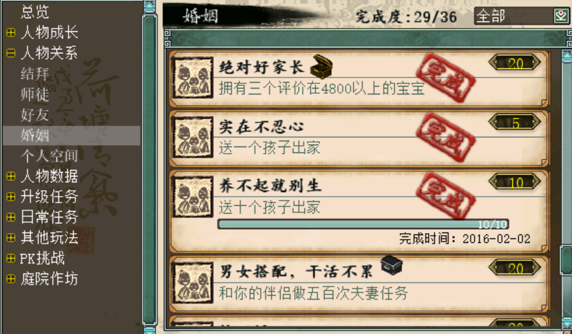572x334 pixels.
Task: Click the 20 points badge on 绝对好家长
Action: pos(515,63)
